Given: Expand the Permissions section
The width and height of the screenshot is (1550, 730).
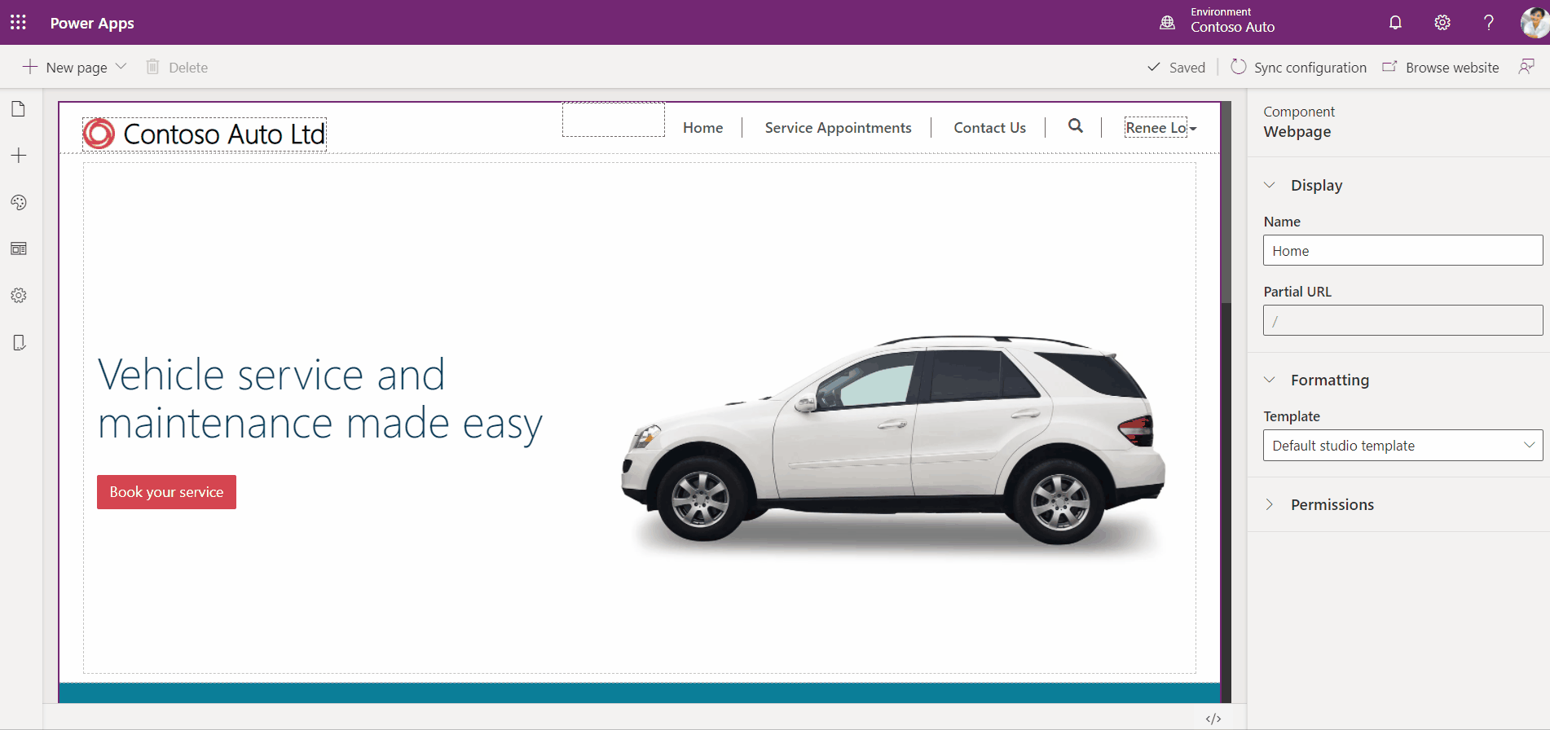Looking at the screenshot, I should [x=1270, y=504].
